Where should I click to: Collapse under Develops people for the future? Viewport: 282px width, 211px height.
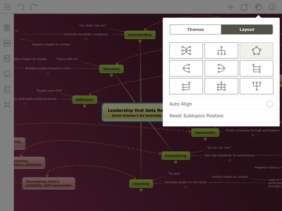coord(186,187)
